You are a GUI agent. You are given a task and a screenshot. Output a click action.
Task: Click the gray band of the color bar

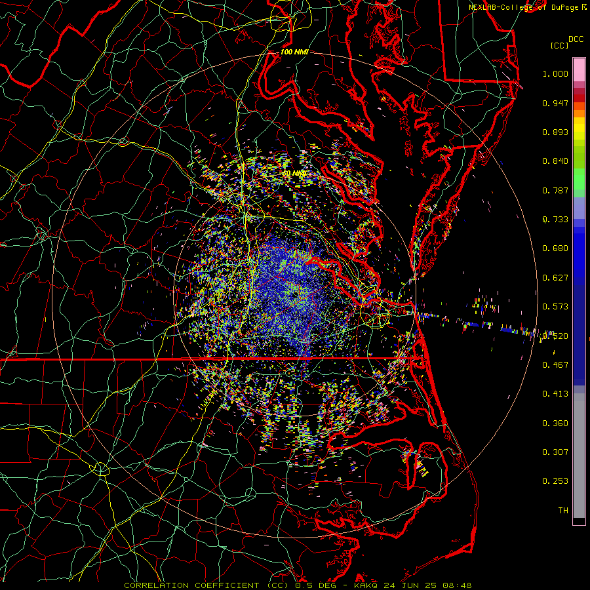579,456
